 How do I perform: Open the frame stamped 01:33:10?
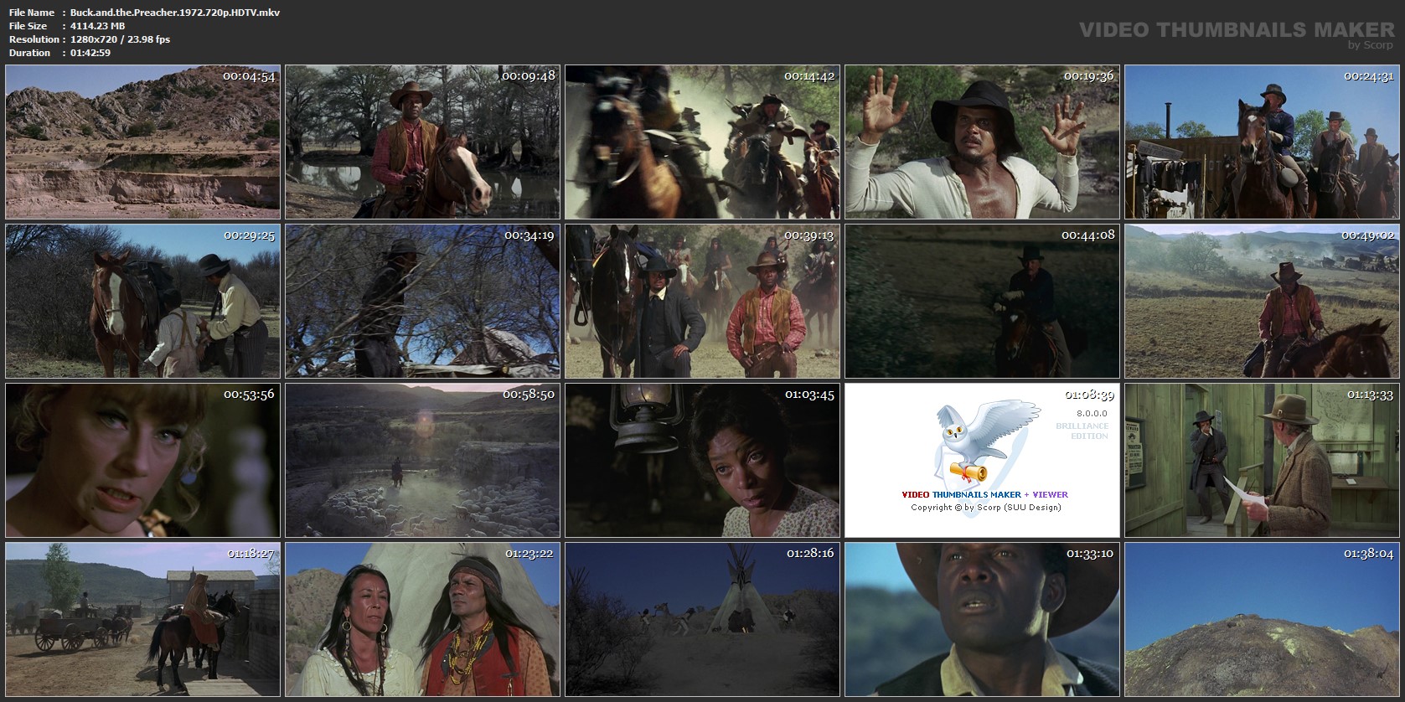point(982,619)
